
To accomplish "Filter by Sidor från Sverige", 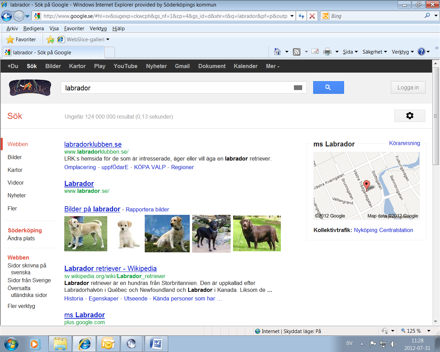I will click(x=29, y=280).
